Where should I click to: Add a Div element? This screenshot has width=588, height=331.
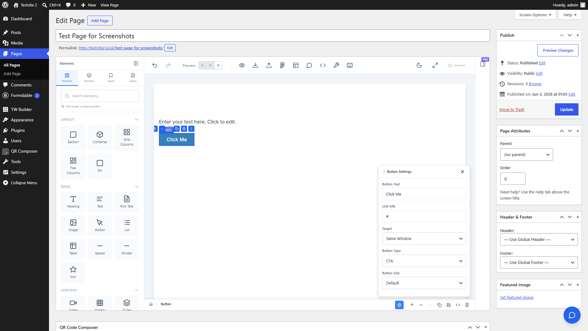100,166
